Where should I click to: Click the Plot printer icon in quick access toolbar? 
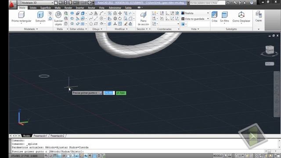[89, 3]
